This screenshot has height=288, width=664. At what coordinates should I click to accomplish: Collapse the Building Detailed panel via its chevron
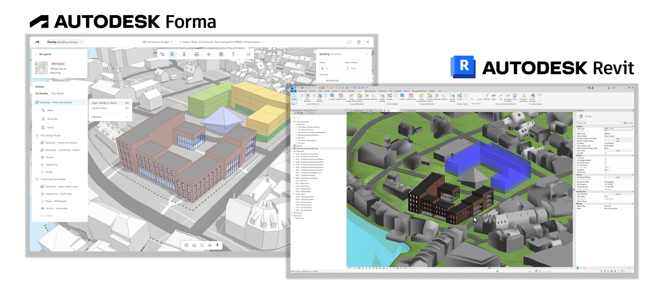(366, 54)
